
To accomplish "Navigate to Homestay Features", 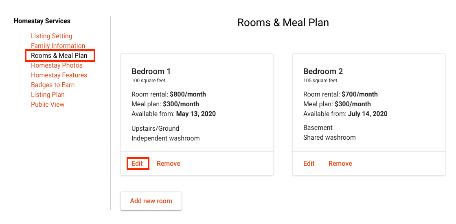I will pyautogui.click(x=59, y=75).
